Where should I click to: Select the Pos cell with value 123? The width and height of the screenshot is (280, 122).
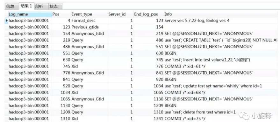pyautogui.click(x=61, y=27)
